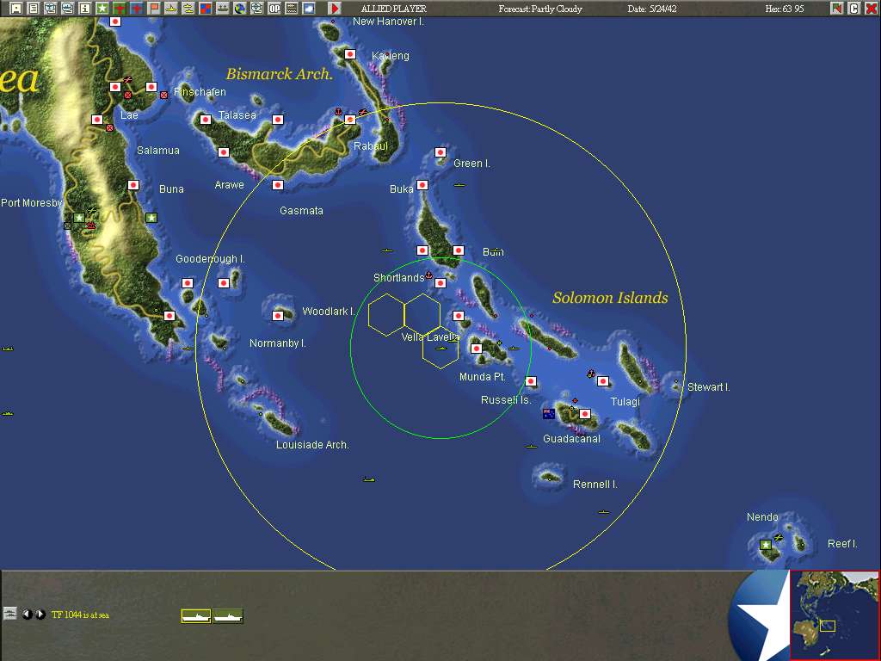Select the Japanese base marker at Rabaul

pyautogui.click(x=350, y=119)
